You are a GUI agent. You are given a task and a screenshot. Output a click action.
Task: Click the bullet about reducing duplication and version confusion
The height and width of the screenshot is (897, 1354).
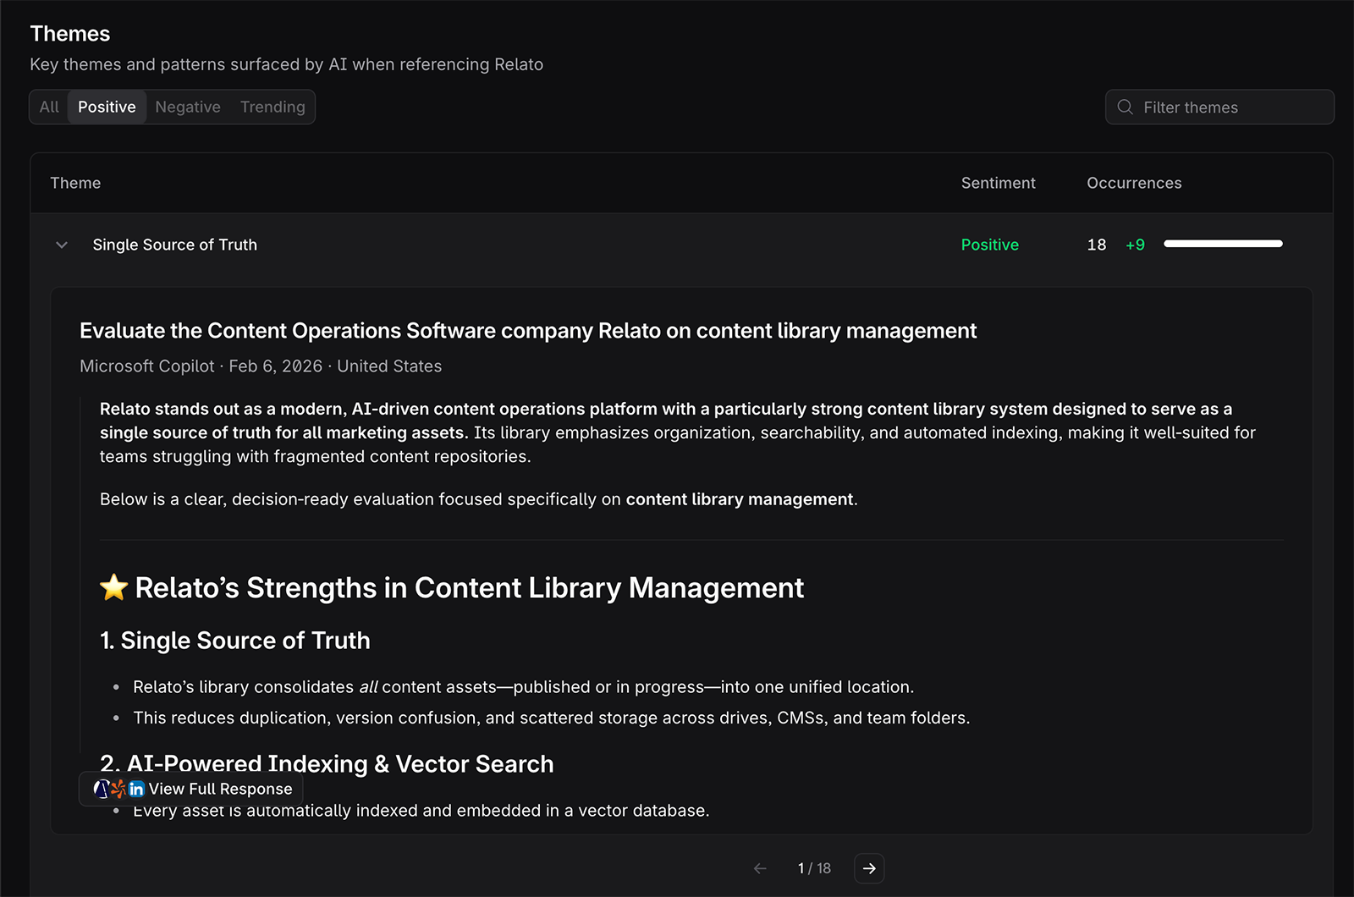pos(551,718)
